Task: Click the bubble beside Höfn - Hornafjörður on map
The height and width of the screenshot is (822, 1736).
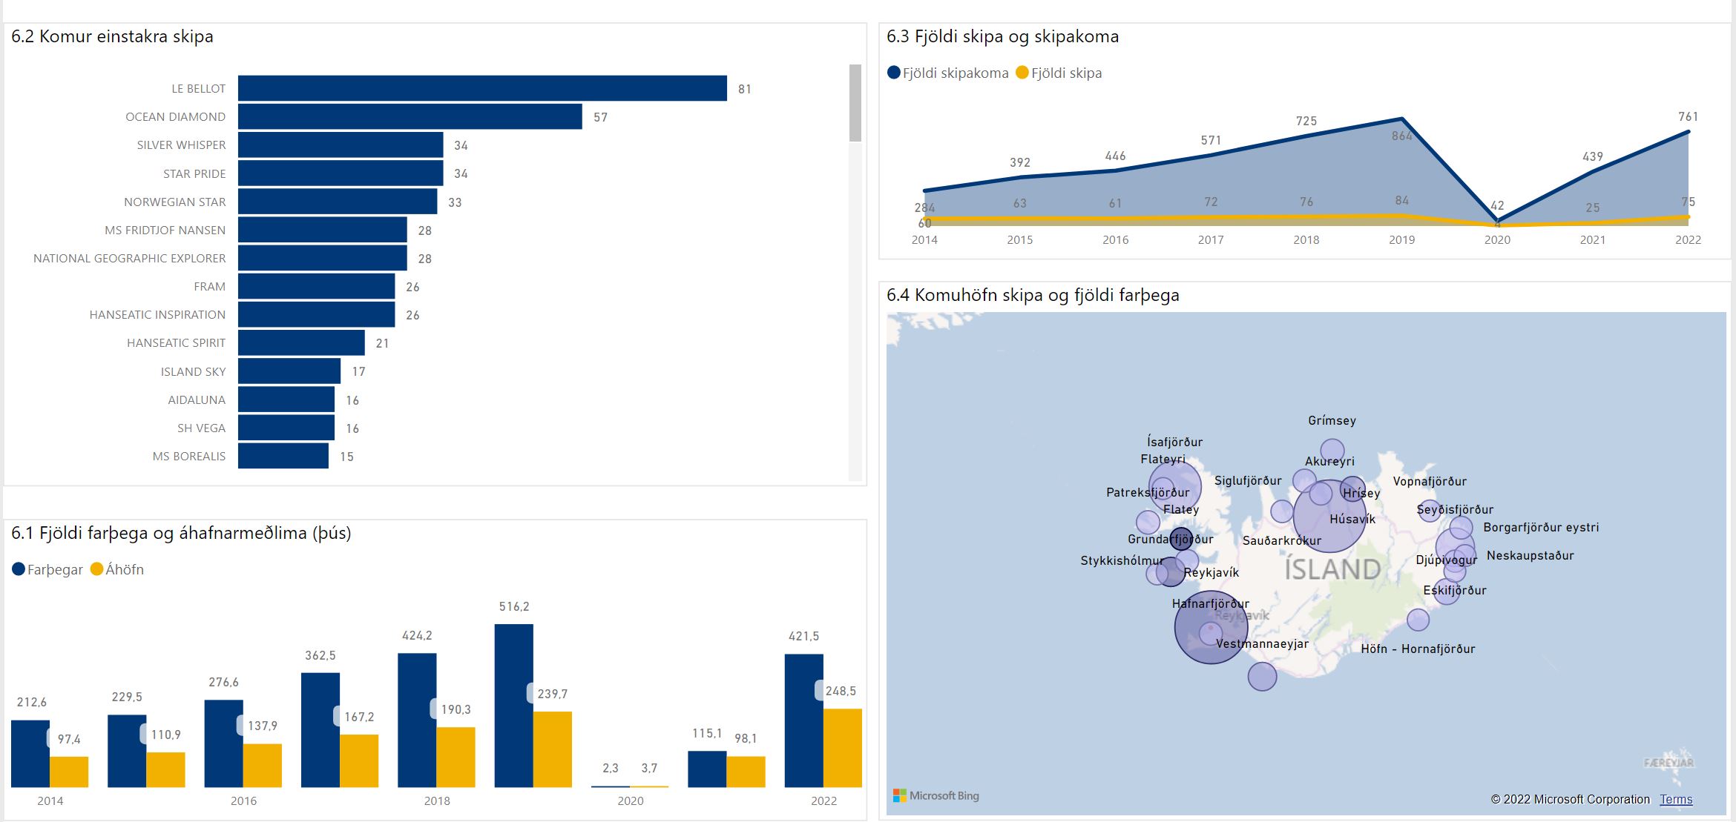Action: (1418, 620)
